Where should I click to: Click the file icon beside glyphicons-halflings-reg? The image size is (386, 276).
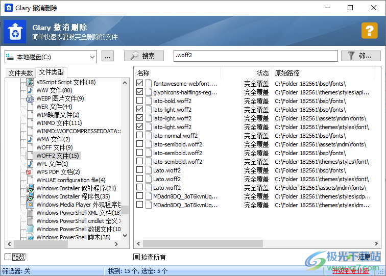tap(149, 92)
